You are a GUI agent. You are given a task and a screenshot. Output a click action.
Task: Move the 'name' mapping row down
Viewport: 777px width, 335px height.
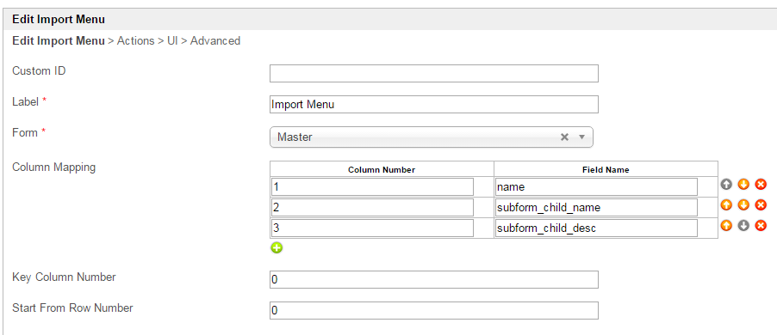pyautogui.click(x=743, y=185)
